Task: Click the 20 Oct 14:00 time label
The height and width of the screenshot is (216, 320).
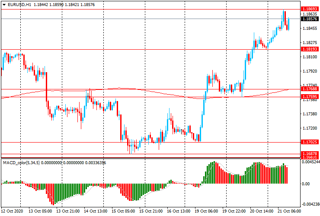Action: [262, 211]
